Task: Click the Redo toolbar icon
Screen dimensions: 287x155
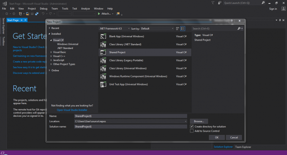Action: coord(51,14)
